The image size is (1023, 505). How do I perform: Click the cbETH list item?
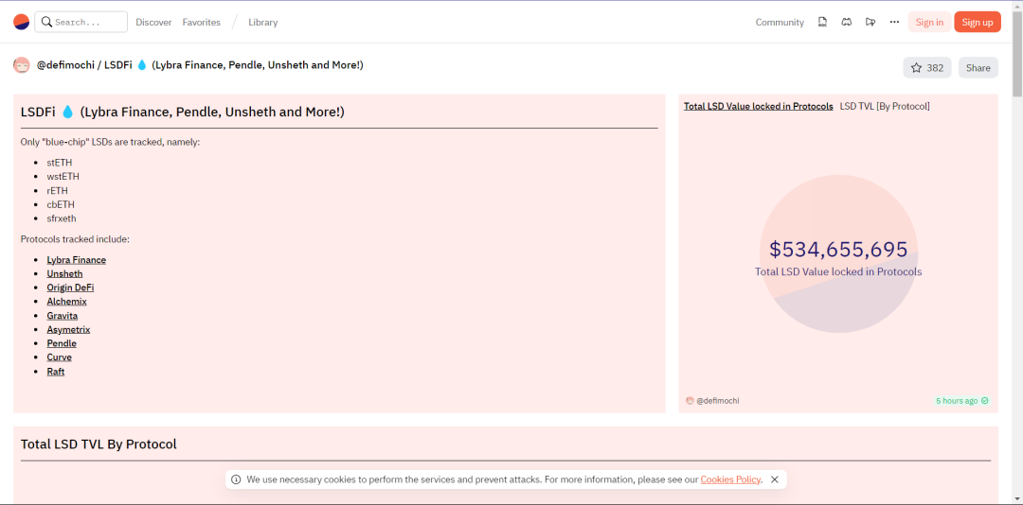61,204
